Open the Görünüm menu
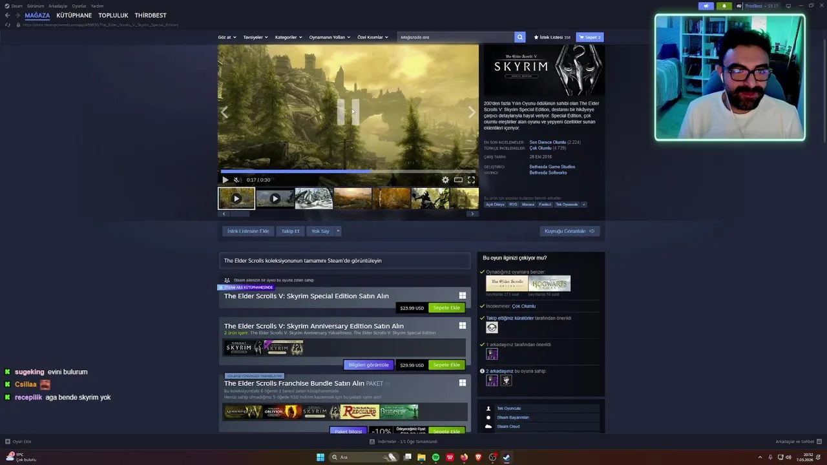 (x=36, y=6)
